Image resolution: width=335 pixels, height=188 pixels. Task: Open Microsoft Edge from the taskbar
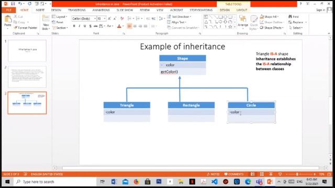click(x=248, y=182)
